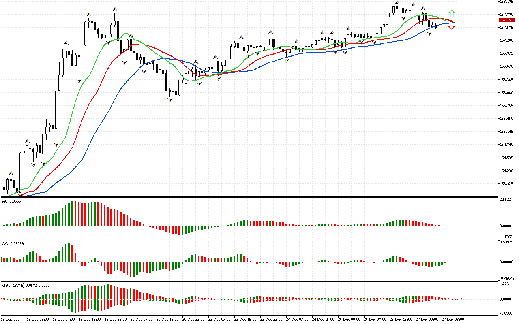
Task: Click the 155.450 price axis label
Action: pyautogui.click(x=507, y=119)
